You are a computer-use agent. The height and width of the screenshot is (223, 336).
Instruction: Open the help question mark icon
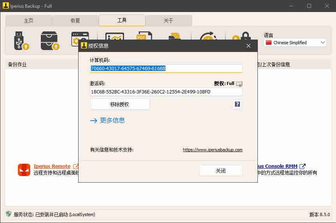[x=237, y=104]
